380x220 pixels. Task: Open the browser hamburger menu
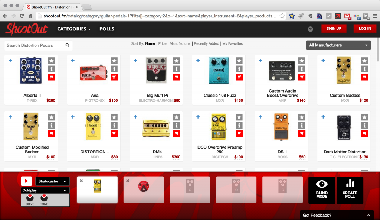click(375, 16)
